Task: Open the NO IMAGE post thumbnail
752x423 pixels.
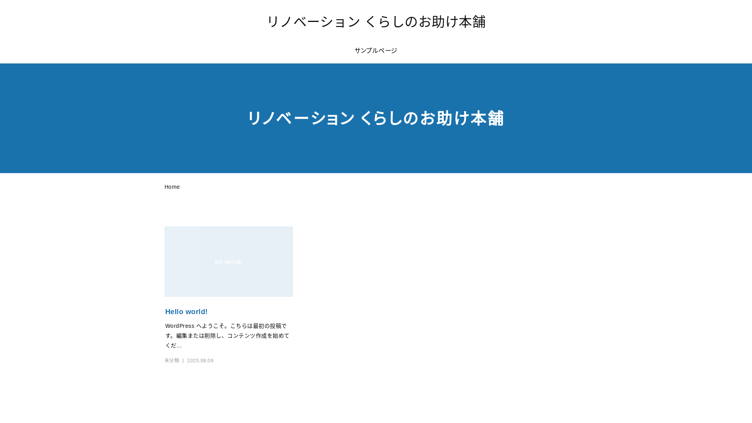Action: coord(229,262)
